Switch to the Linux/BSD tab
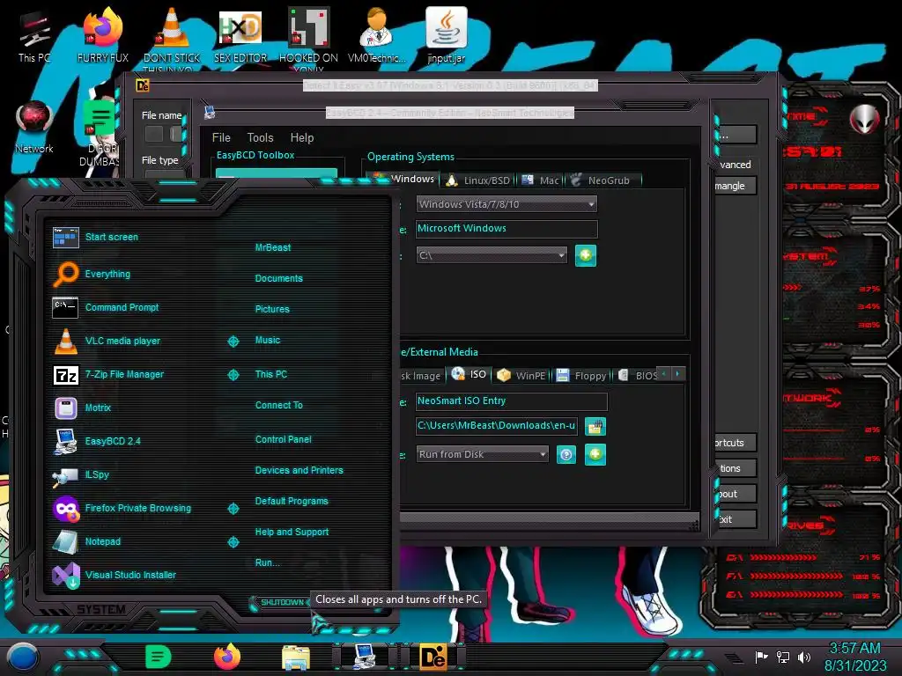This screenshot has width=902, height=676. coord(478,180)
